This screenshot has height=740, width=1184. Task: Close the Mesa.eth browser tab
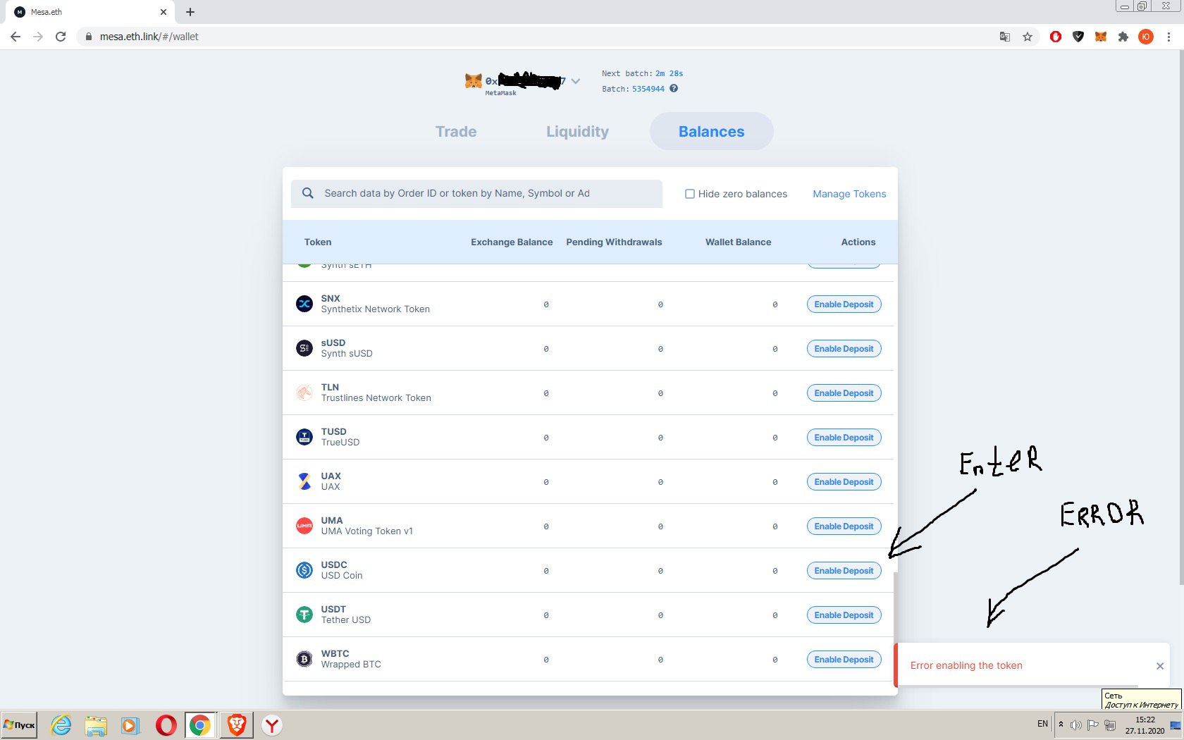[x=164, y=12]
